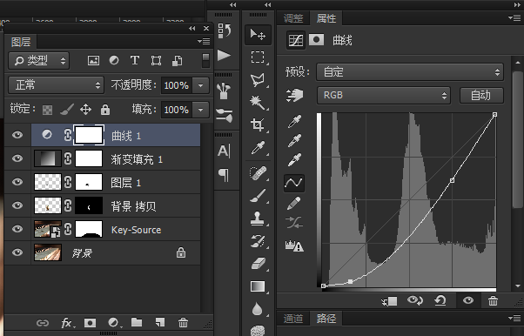The image size is (524, 336).
Task: Switch to the 路径 tab
Action: pyautogui.click(x=326, y=319)
